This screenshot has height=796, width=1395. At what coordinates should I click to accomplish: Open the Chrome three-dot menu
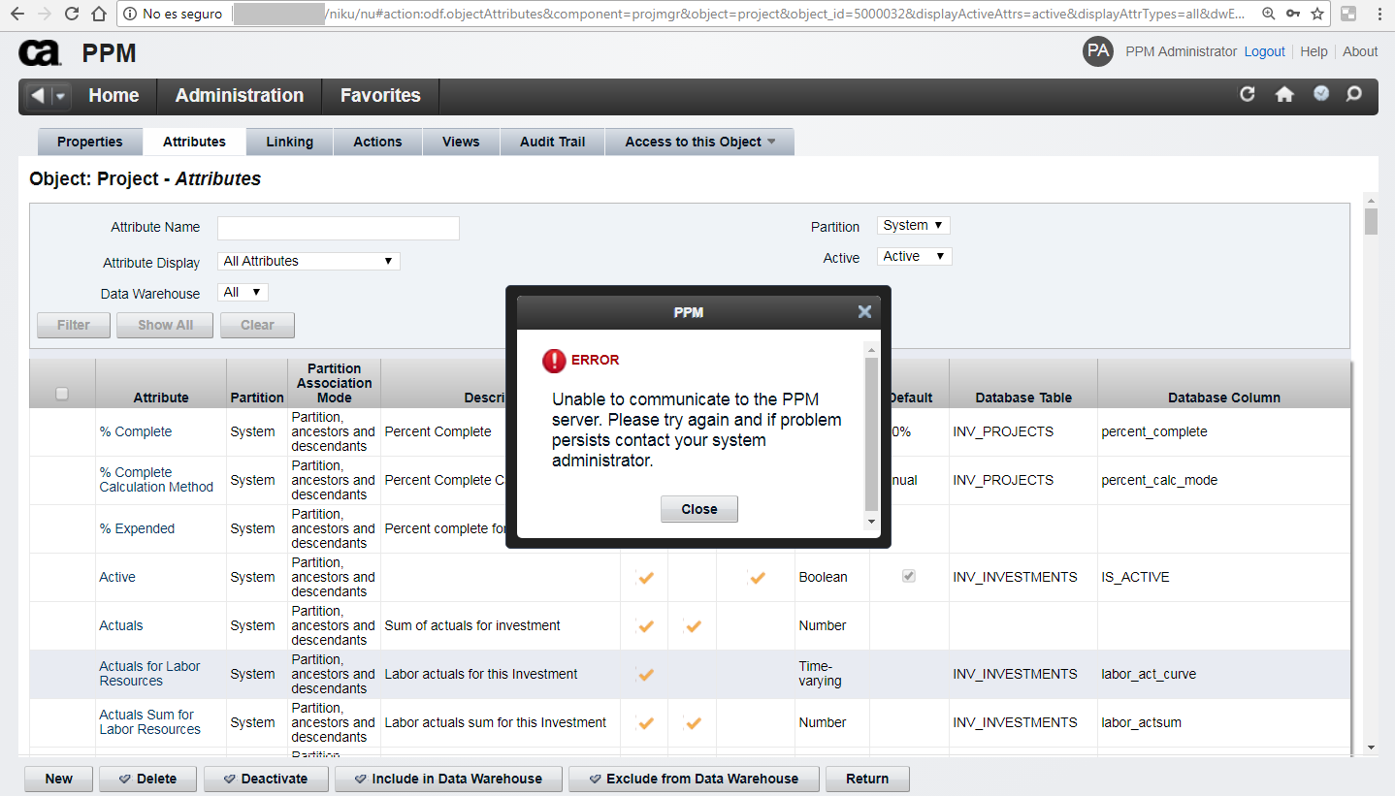point(1379,14)
